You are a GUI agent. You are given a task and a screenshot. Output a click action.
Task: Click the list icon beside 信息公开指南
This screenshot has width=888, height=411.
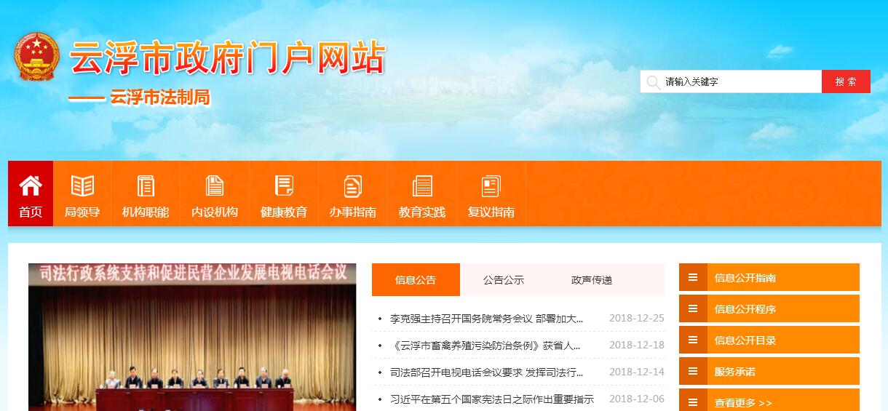pyautogui.click(x=693, y=277)
